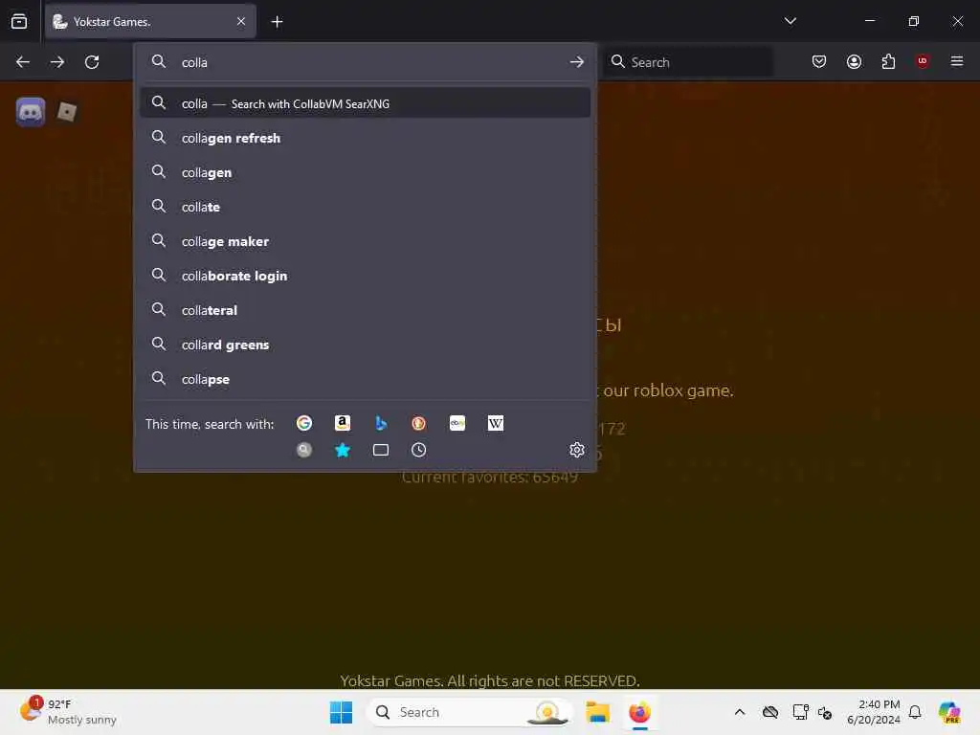Screen dimensions: 980x735
Task: Click the Firefox taskbar icon
Action: 639,712
